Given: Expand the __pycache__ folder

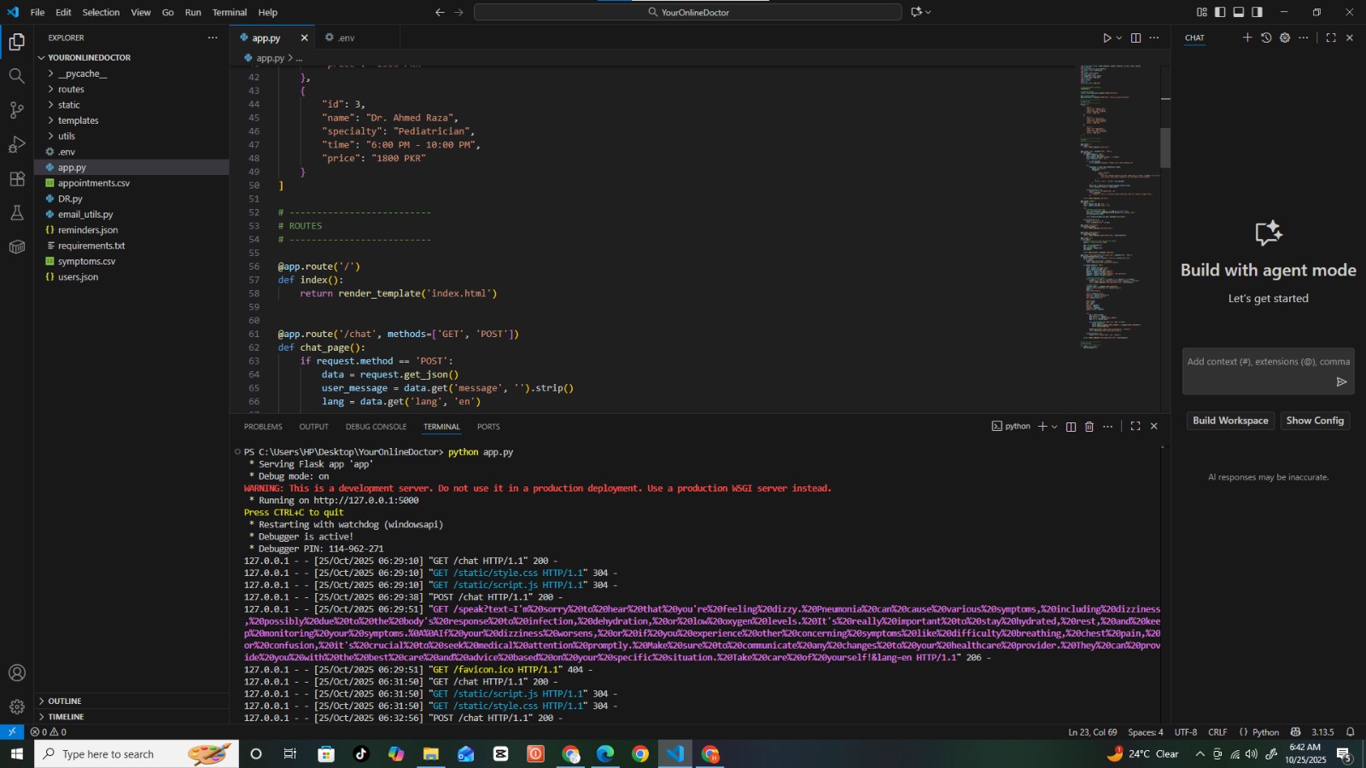Looking at the screenshot, I should (x=131, y=73).
